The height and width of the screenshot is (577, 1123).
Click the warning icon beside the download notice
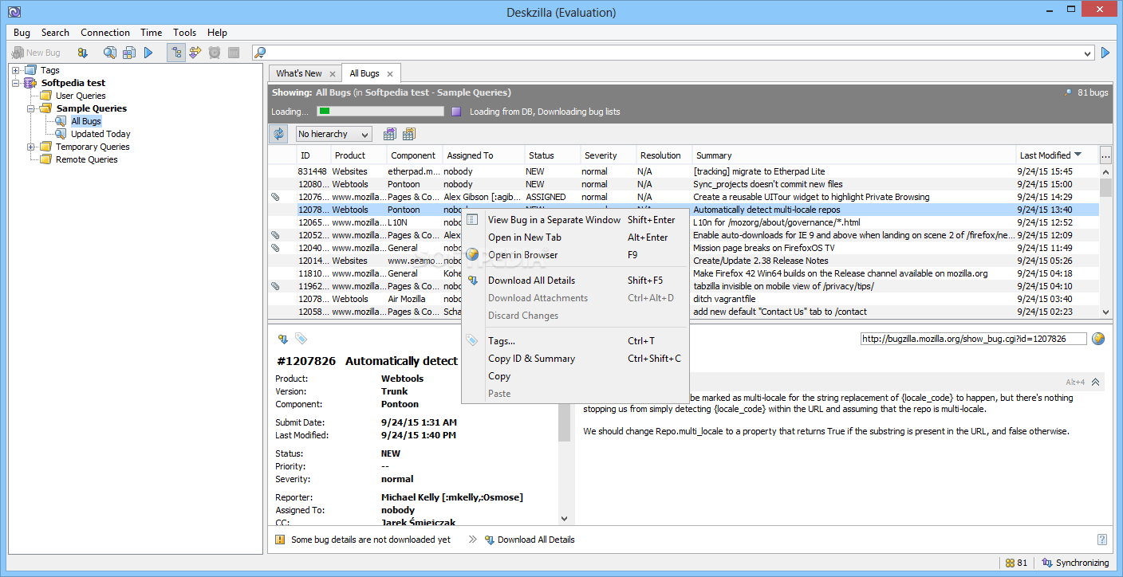tap(280, 540)
